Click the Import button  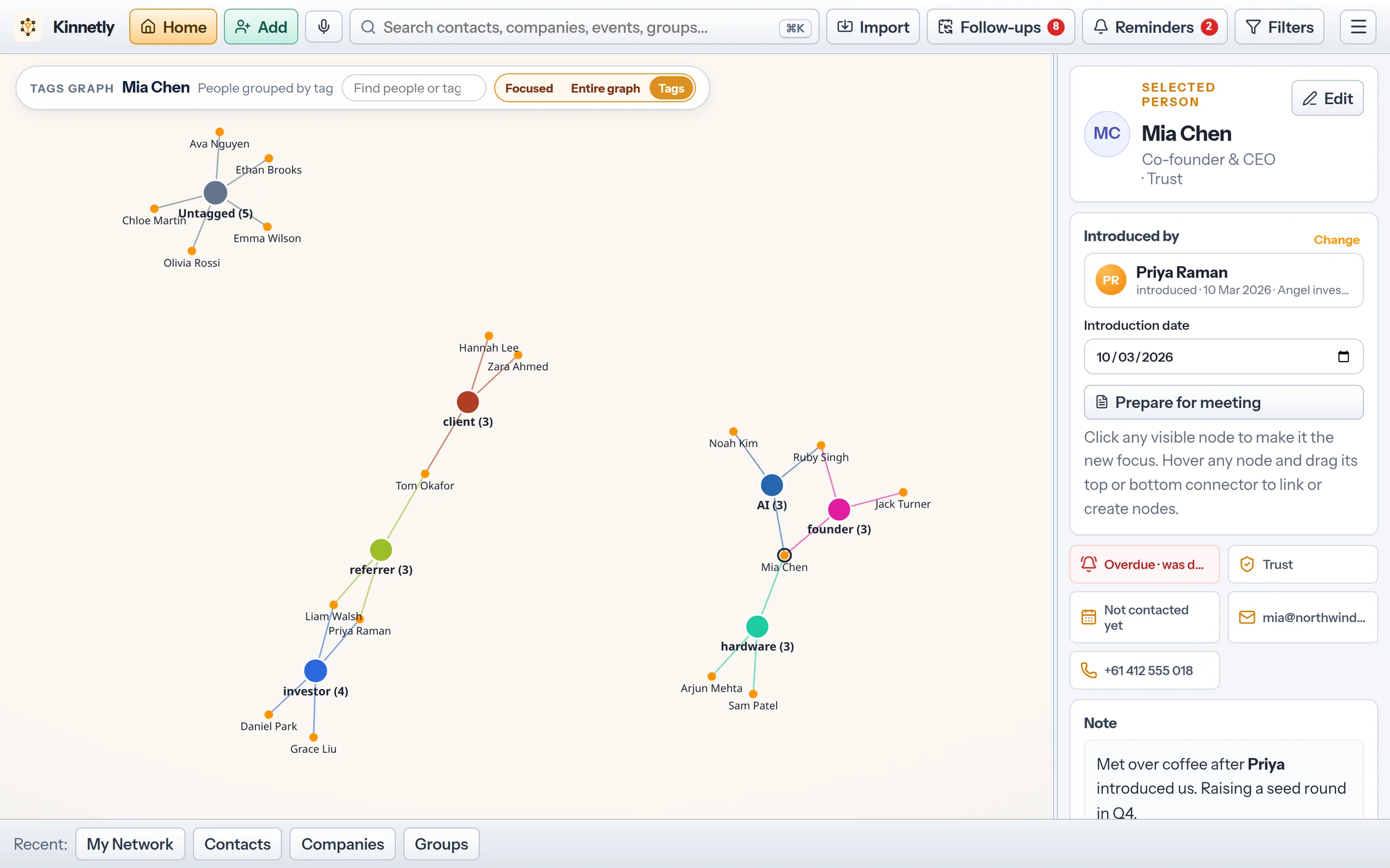coord(873,27)
